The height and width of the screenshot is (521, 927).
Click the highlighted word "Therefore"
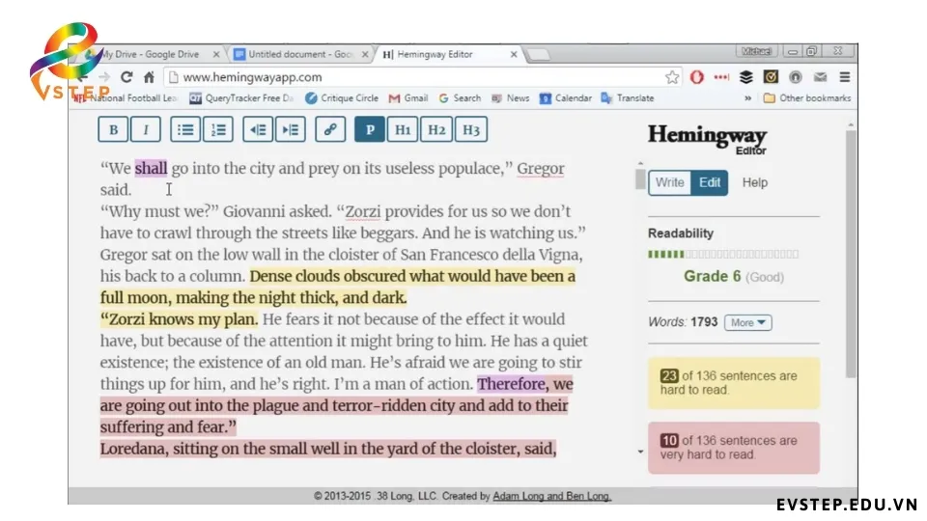tap(512, 384)
